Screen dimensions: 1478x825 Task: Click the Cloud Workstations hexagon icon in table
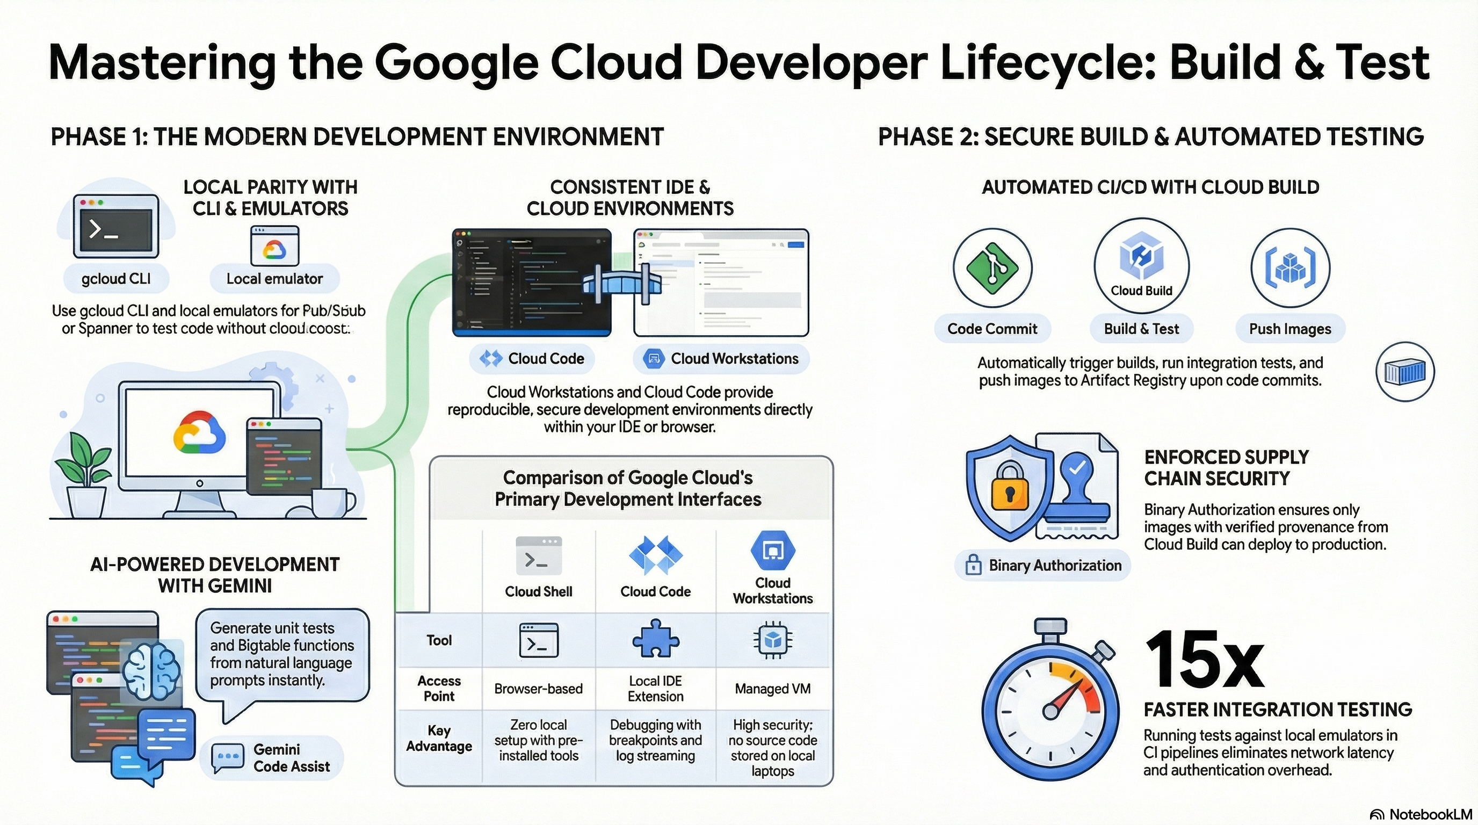(772, 551)
